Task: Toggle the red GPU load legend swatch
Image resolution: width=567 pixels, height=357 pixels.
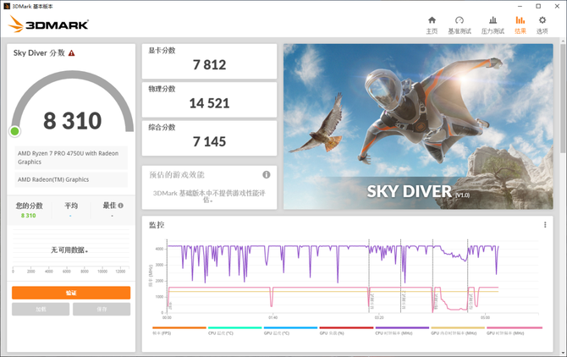Action: click(346, 327)
